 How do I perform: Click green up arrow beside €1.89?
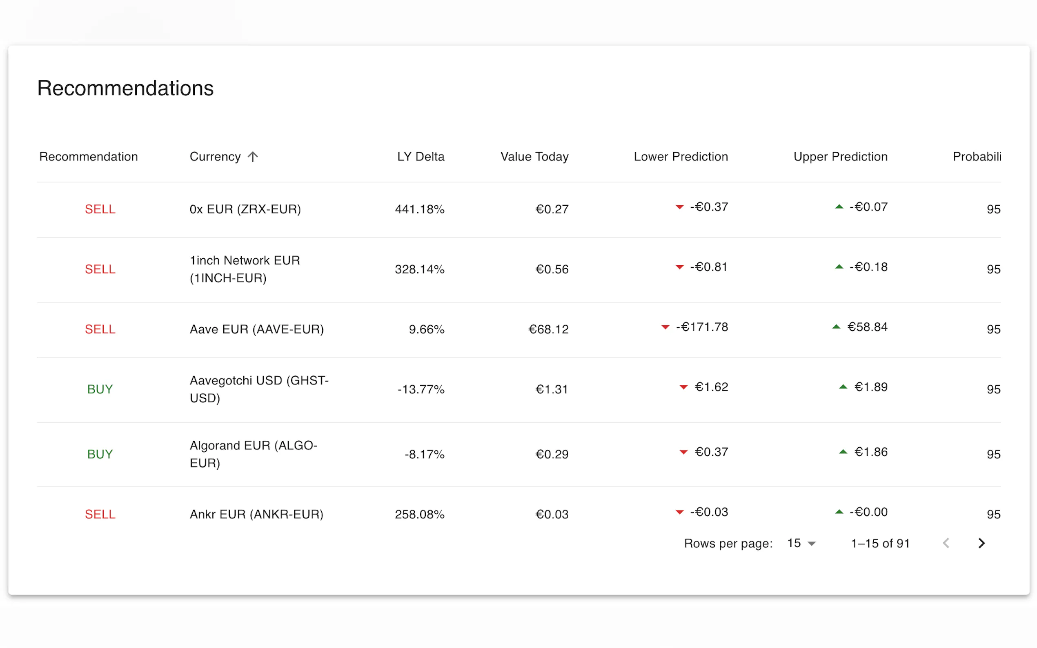843,387
